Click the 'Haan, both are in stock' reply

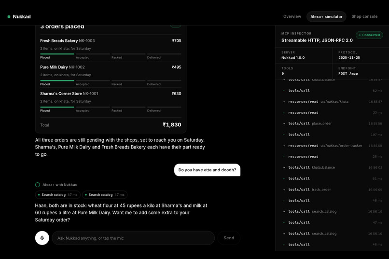tap(121, 213)
